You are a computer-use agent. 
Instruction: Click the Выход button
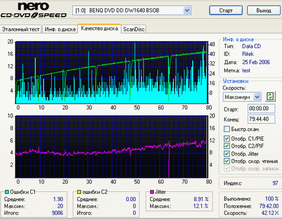tap(264, 10)
